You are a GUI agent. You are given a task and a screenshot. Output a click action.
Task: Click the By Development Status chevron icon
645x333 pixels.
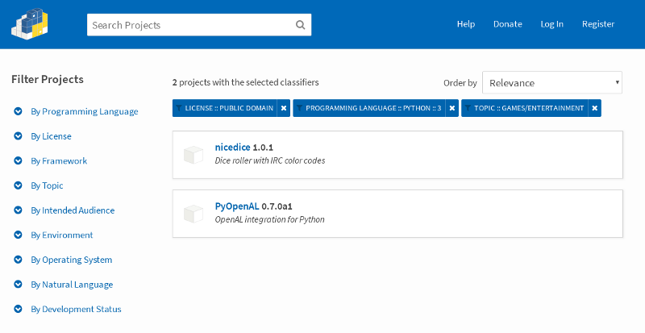[x=18, y=309]
